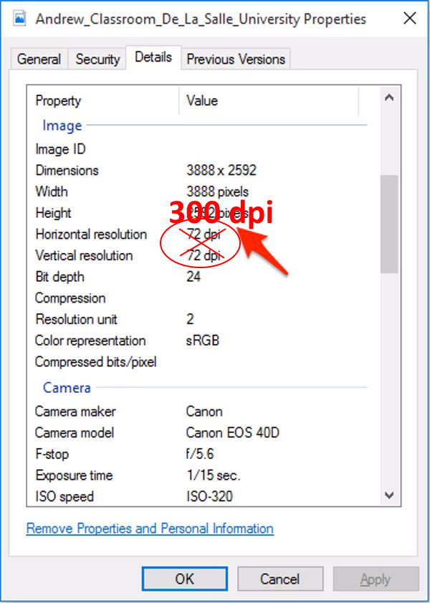This screenshot has width=430, height=603.
Task: Open the Security tab
Action: click(97, 60)
